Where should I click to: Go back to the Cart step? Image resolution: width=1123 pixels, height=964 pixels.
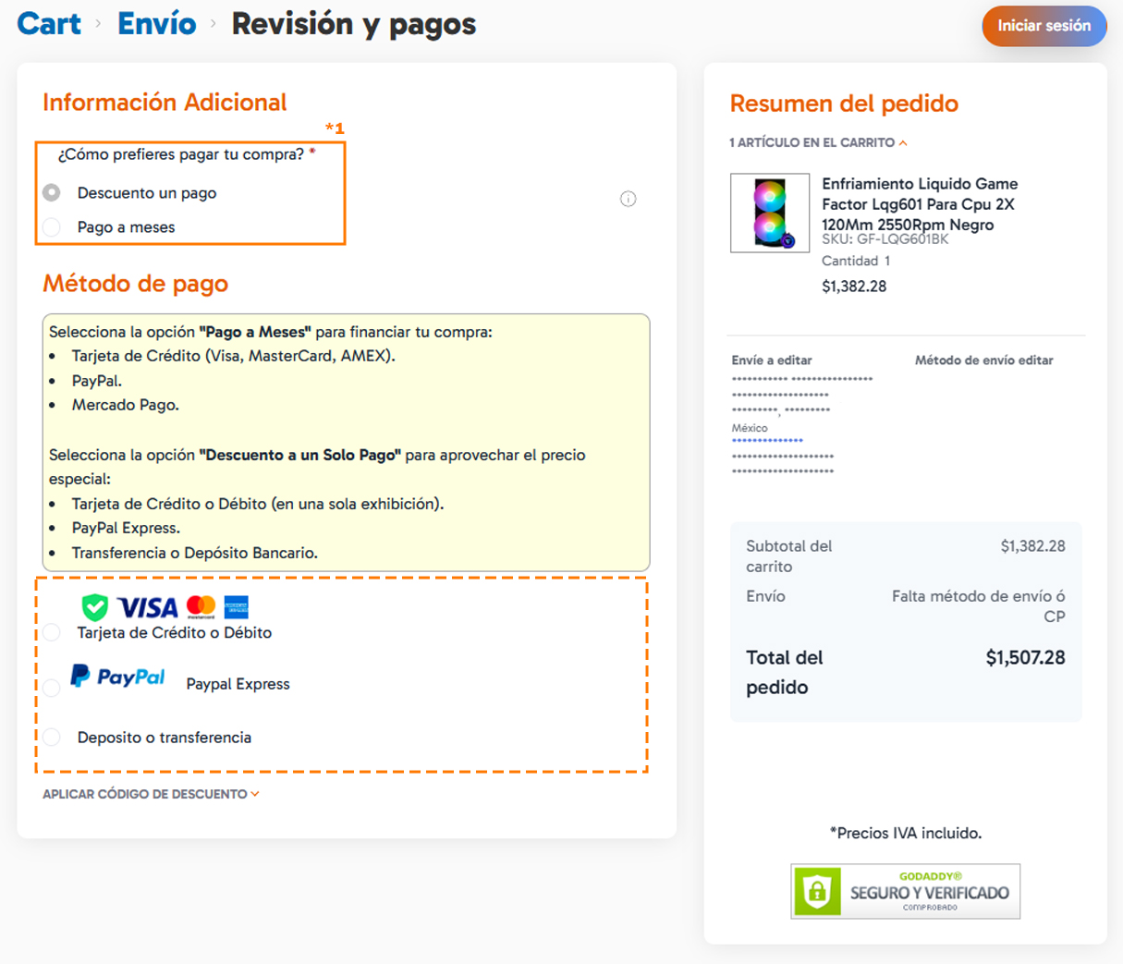49,24
